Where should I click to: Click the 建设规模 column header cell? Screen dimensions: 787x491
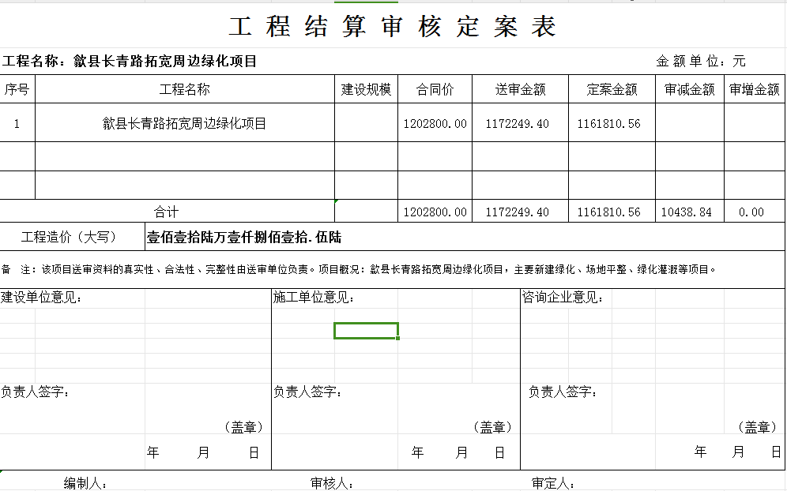coord(366,89)
